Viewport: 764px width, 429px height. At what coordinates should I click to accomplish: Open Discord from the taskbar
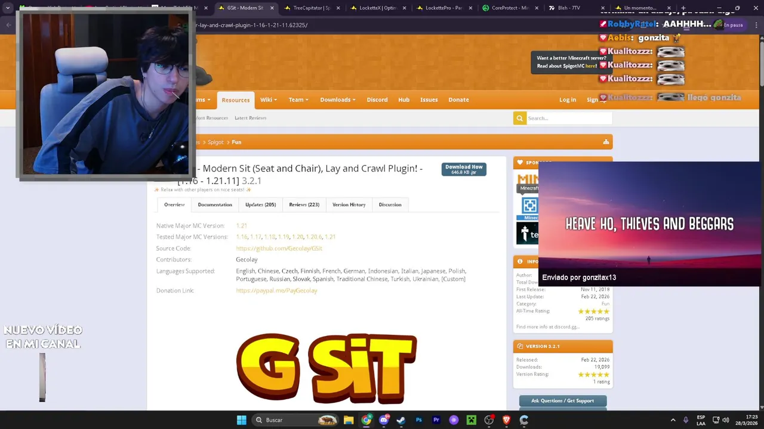384,420
